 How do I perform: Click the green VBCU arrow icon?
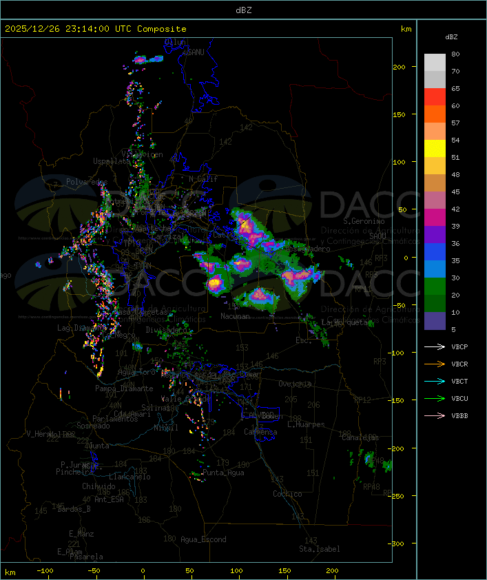pyautogui.click(x=435, y=398)
